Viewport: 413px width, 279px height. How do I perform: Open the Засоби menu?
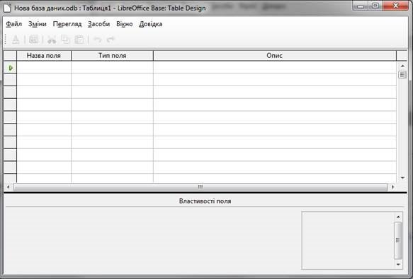click(98, 24)
